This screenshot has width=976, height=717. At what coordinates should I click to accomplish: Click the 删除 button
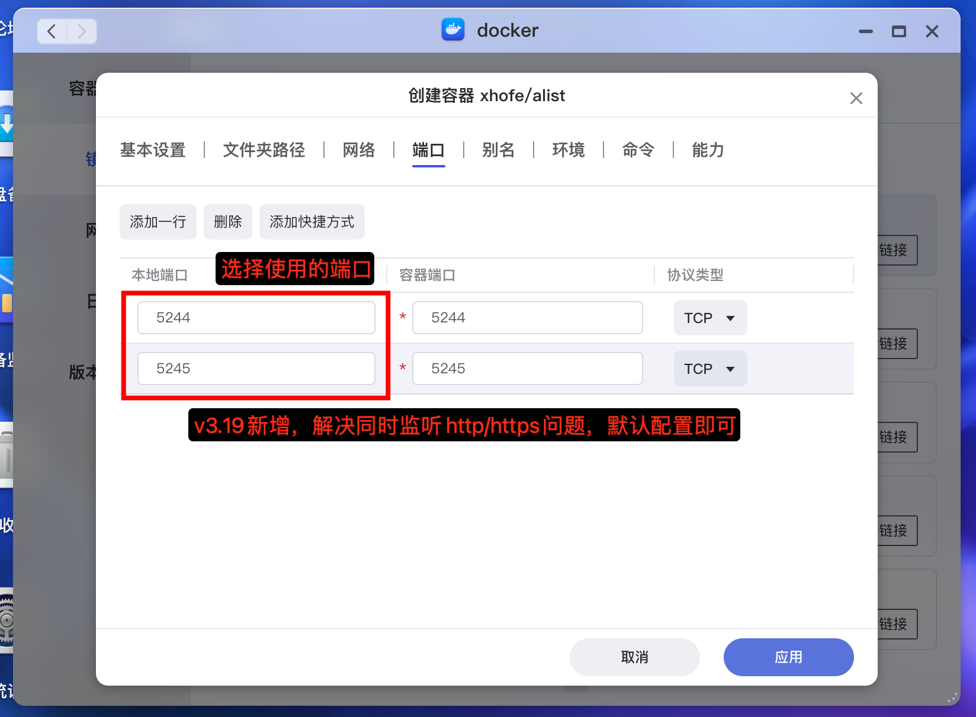(228, 222)
